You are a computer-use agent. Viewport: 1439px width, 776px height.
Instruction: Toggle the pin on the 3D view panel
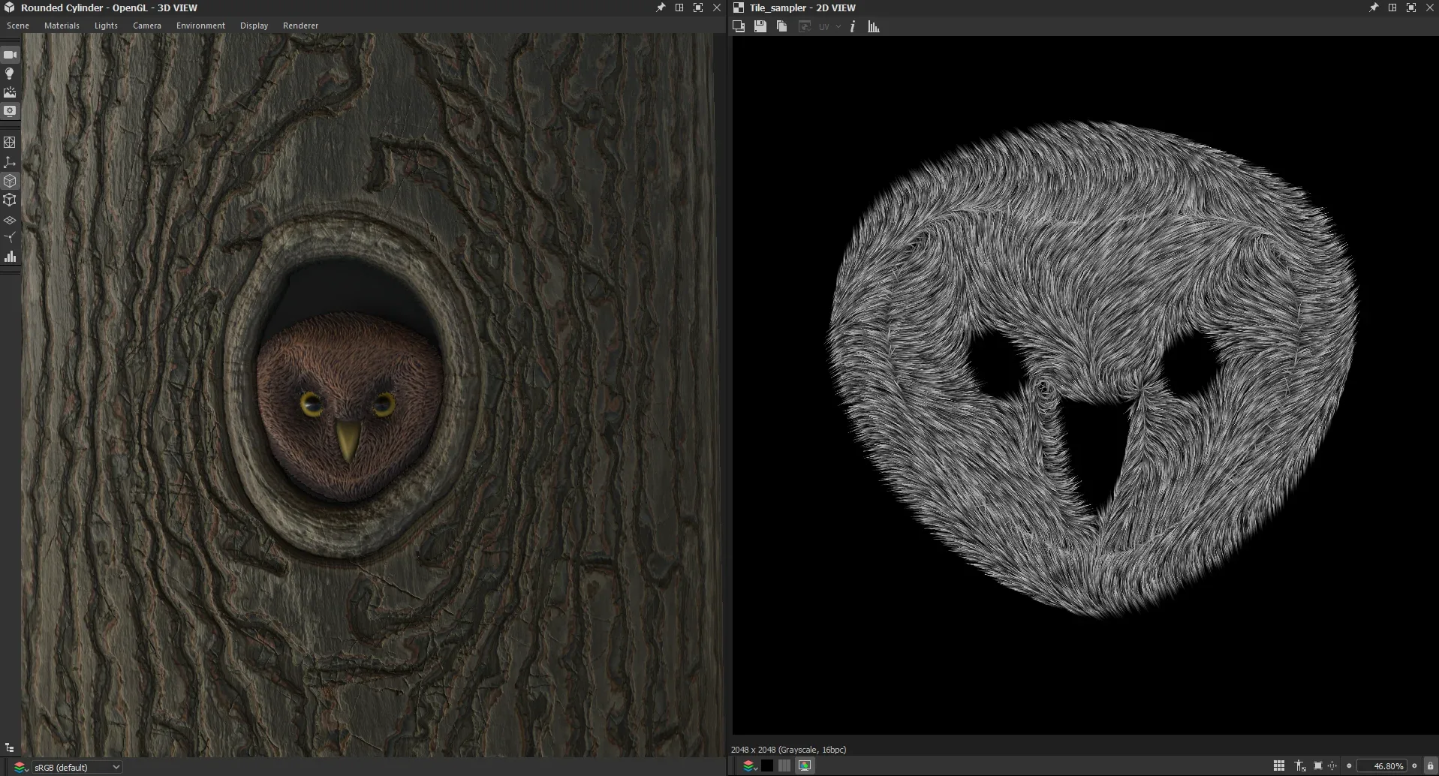[x=660, y=8]
